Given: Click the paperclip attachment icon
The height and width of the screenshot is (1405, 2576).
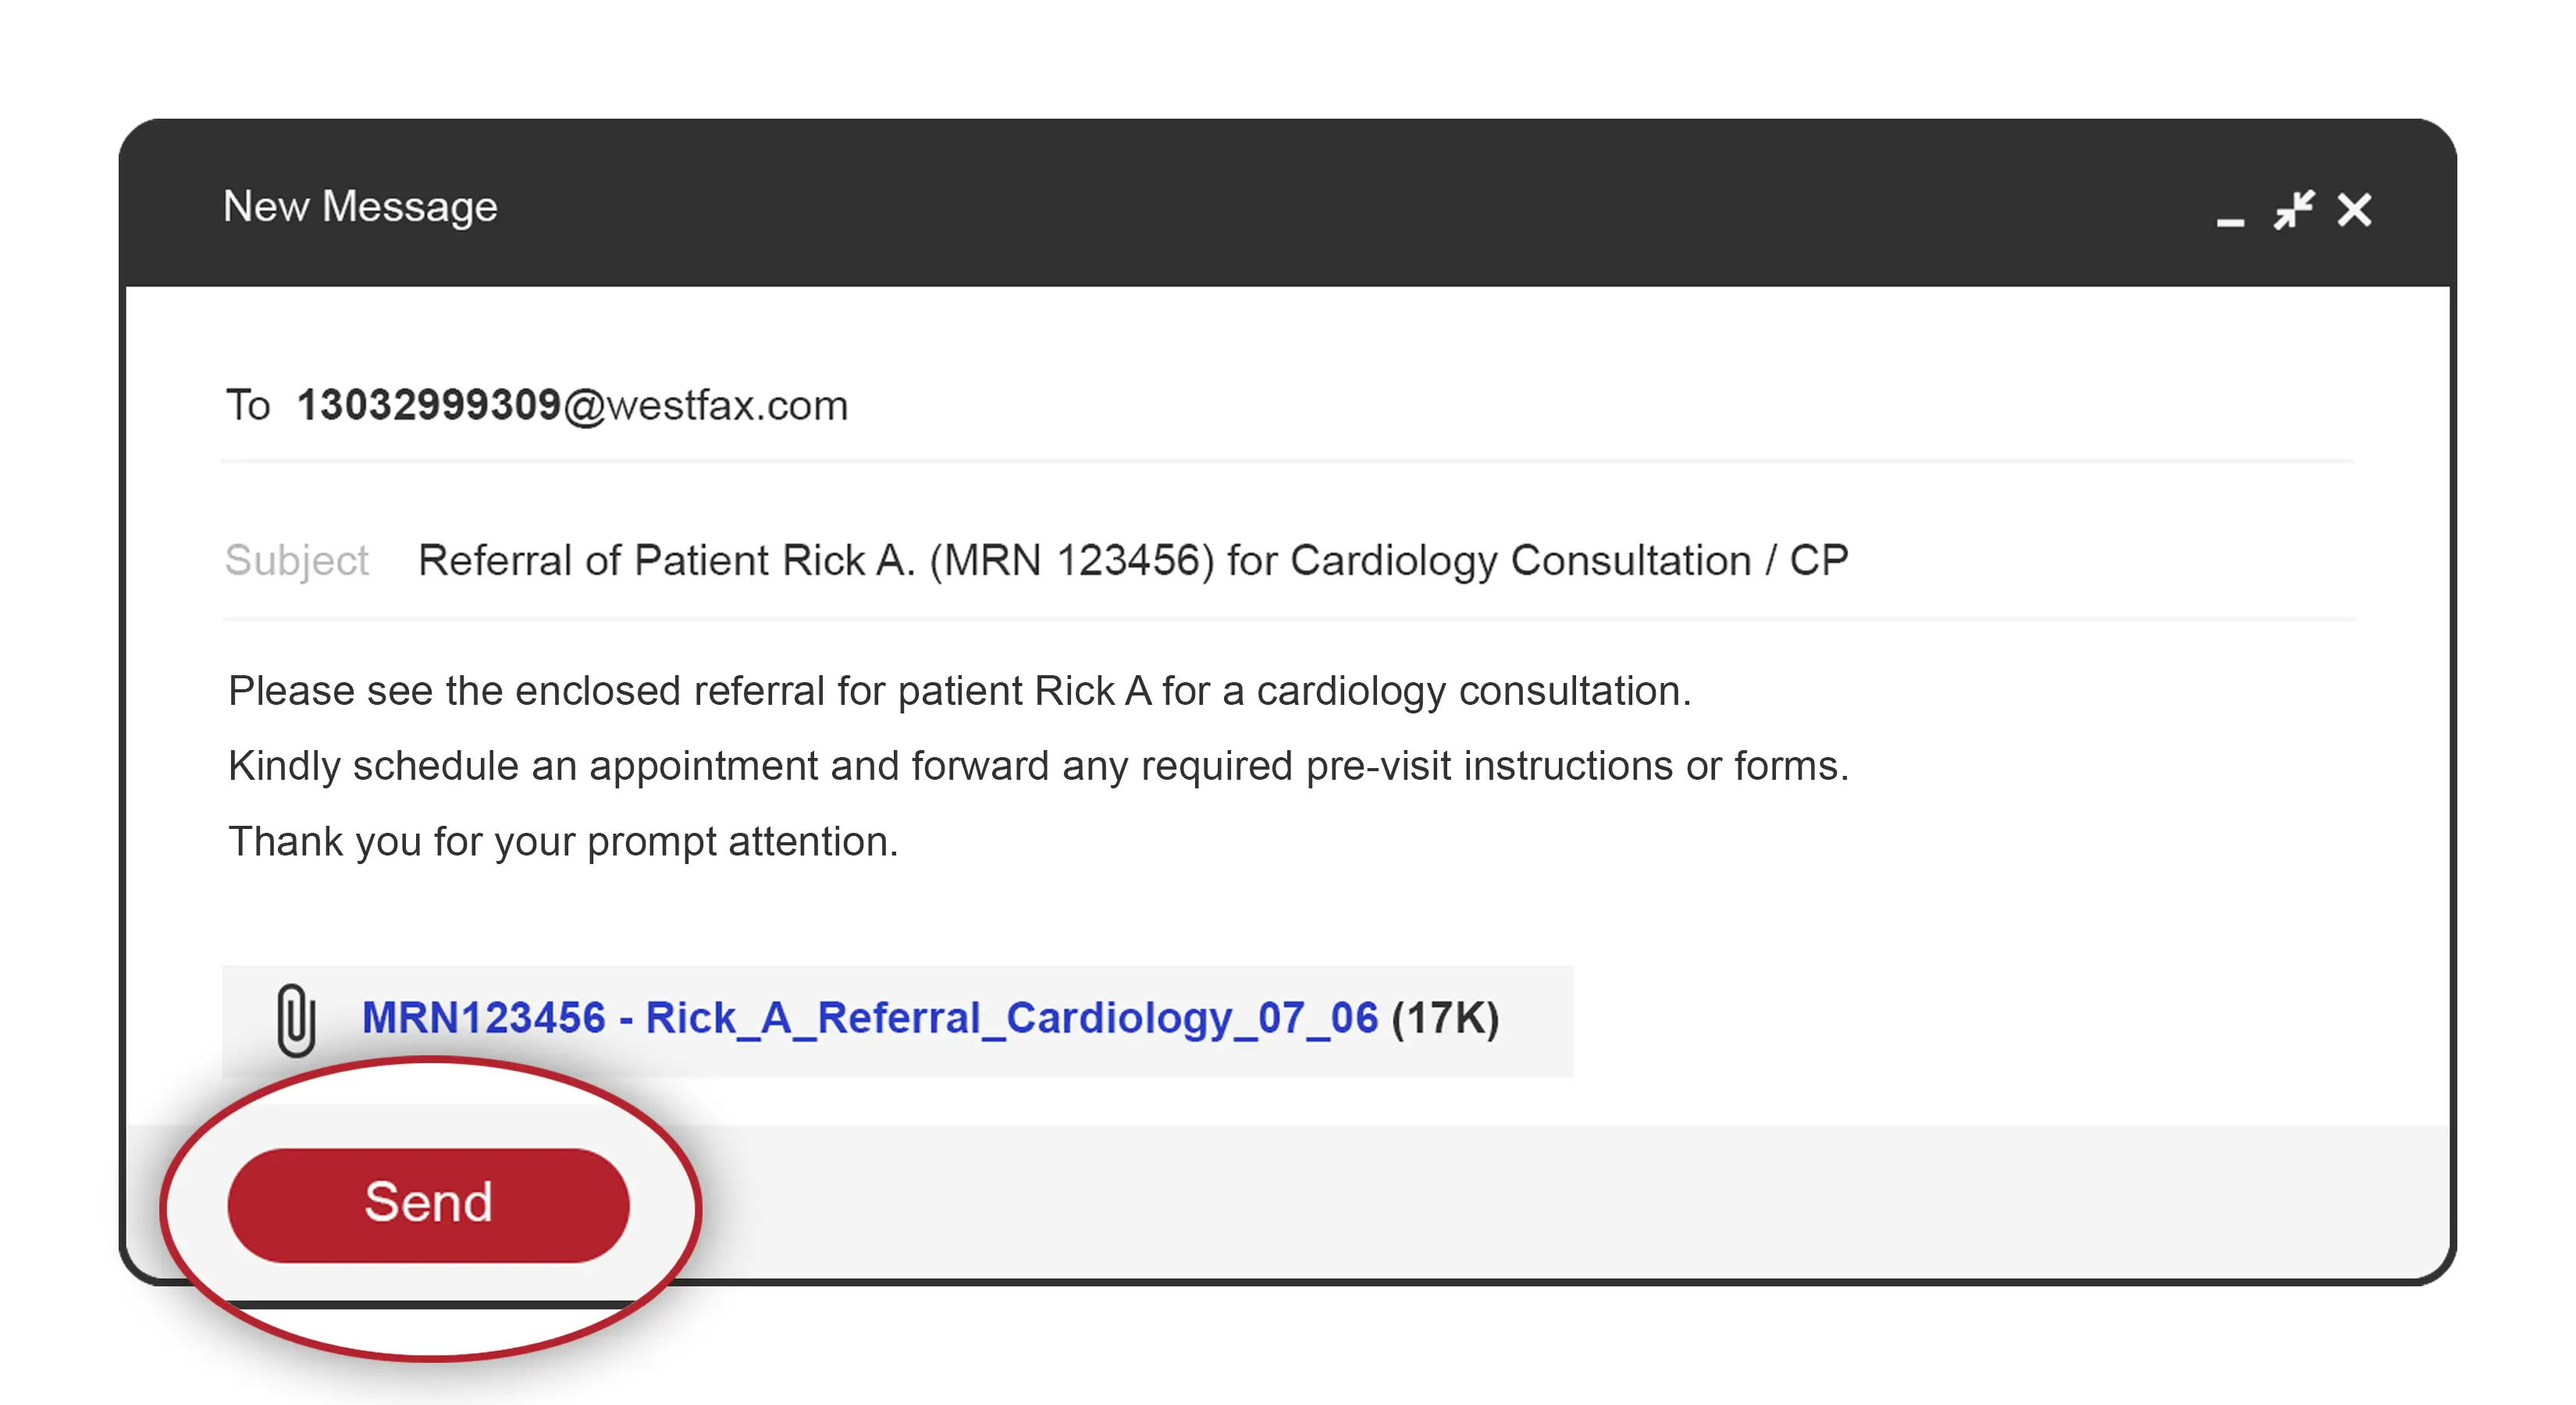Looking at the screenshot, I should click(295, 1020).
